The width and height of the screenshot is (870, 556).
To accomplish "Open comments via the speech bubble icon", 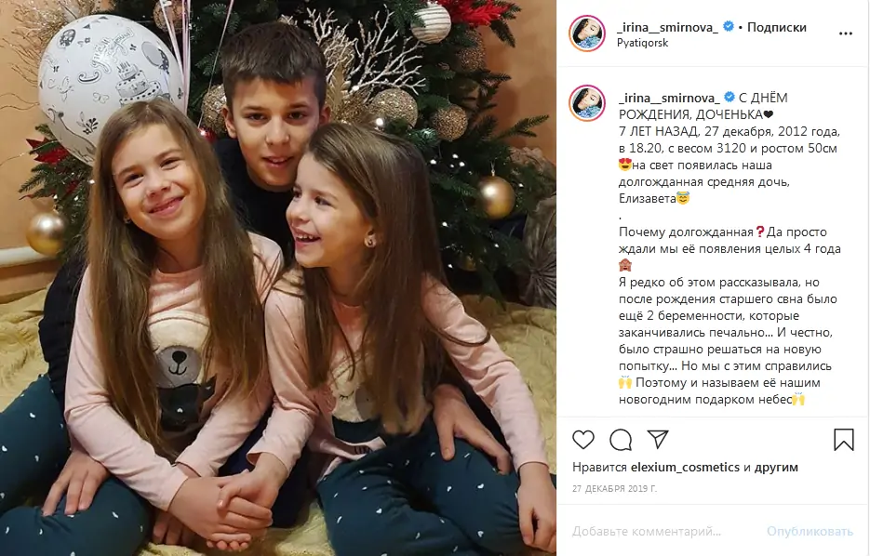I will coord(621,440).
